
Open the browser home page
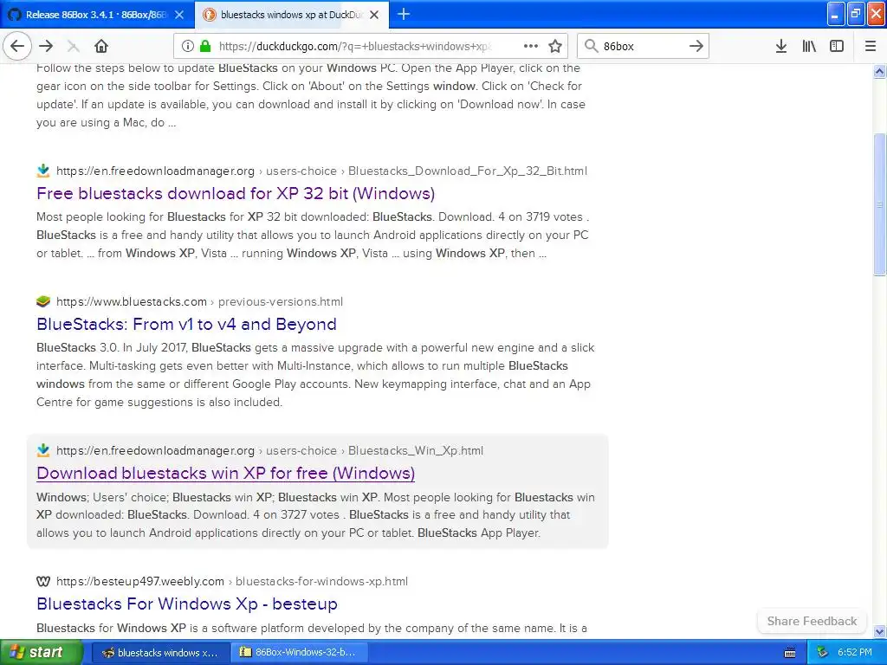coord(101,46)
